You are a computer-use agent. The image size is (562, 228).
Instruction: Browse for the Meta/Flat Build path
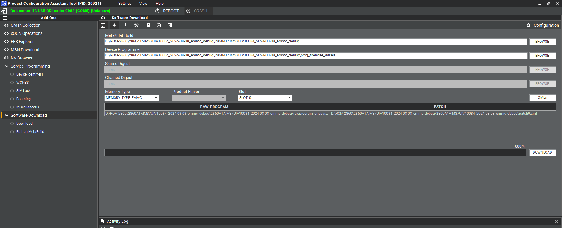(542, 42)
